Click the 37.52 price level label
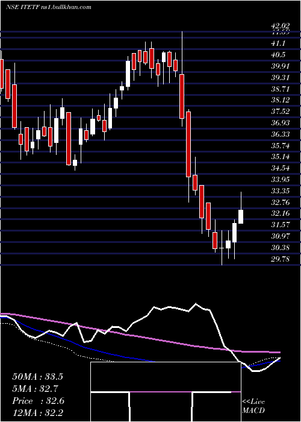 [x=281, y=112]
